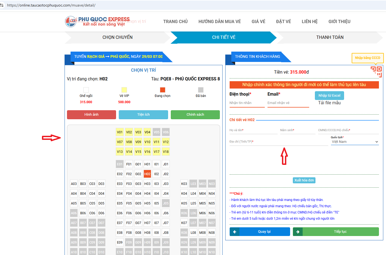Screen dimensions: 386x255
Task: Deselect the chosen seat H02
Action: coord(147,174)
